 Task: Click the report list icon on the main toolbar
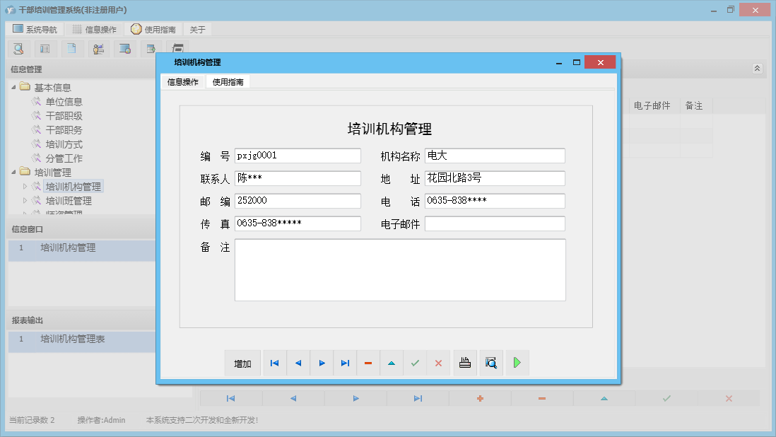45,49
